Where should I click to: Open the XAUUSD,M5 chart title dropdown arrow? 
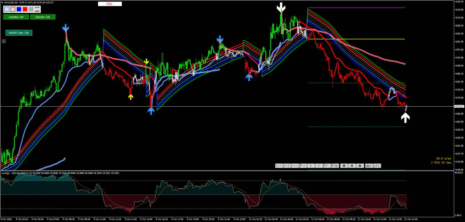point(1,3)
